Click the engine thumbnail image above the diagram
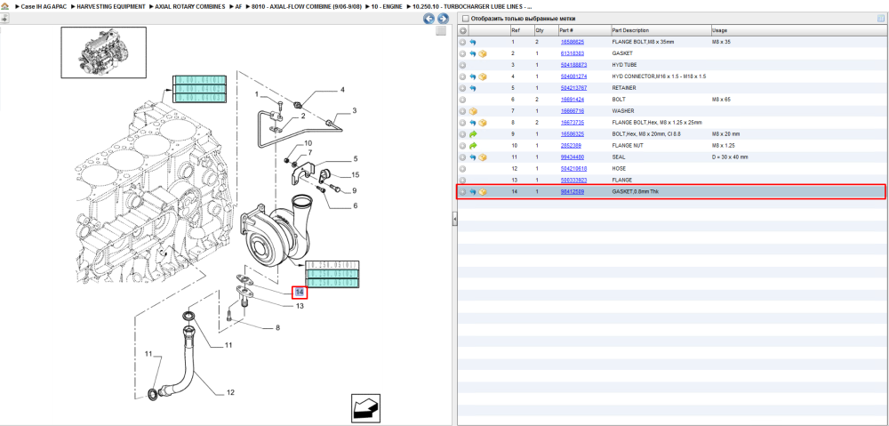Viewport: 889px width, 426px height. pos(104,52)
